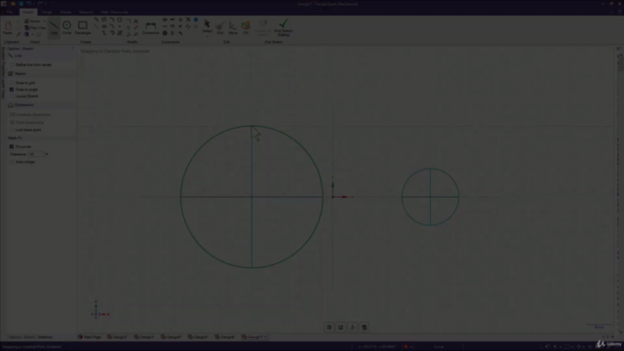Screen dimensions: 624x351
Task: Open the Tolerance dropdown
Action: [47, 154]
